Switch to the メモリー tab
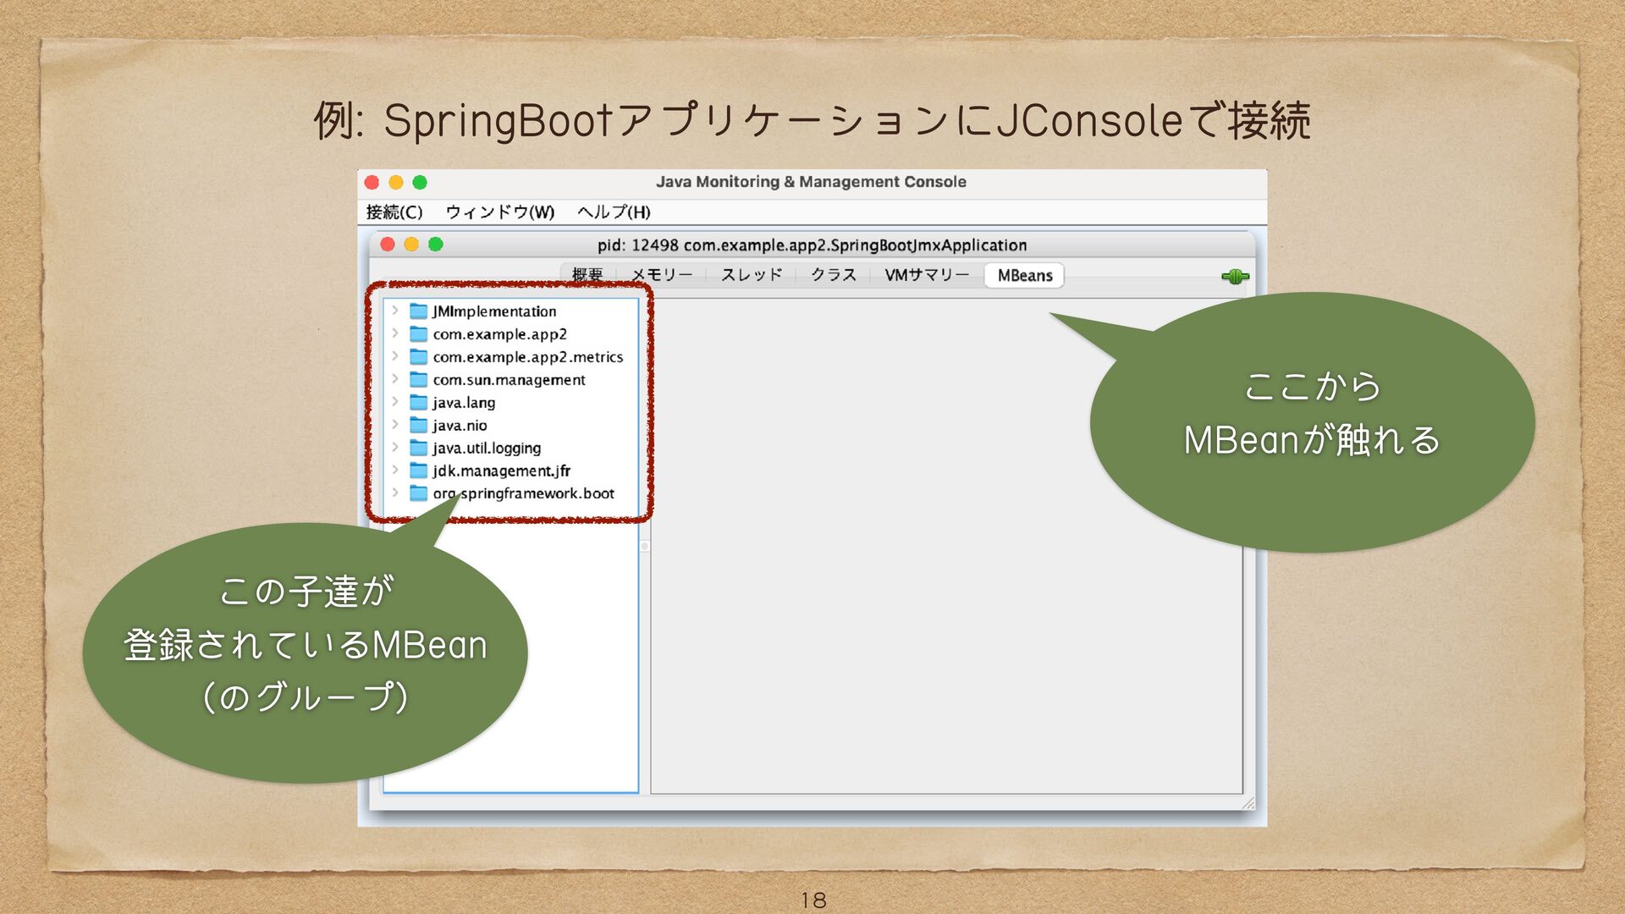 [662, 275]
